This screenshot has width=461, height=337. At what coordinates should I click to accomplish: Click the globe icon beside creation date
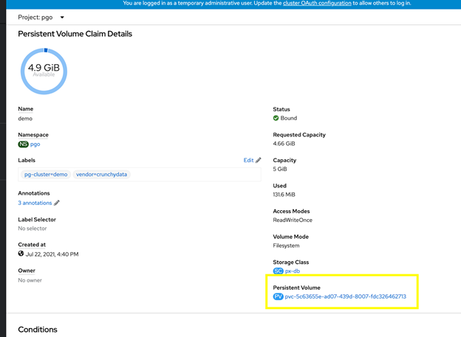click(x=21, y=254)
